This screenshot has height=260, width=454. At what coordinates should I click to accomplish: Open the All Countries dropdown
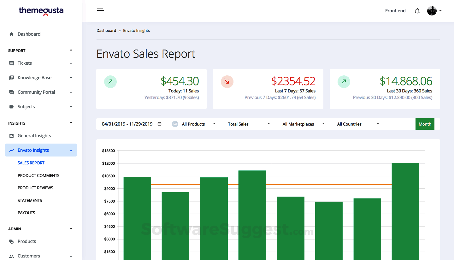(358, 124)
